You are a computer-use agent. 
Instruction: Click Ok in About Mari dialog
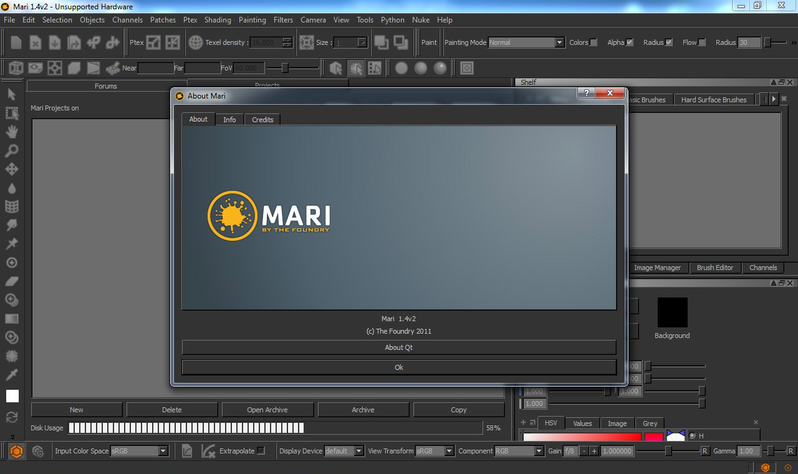coord(399,367)
